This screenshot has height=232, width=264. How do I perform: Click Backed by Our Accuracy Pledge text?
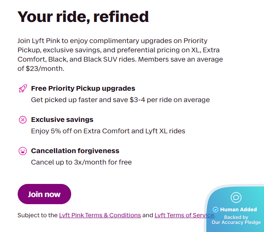236,220
